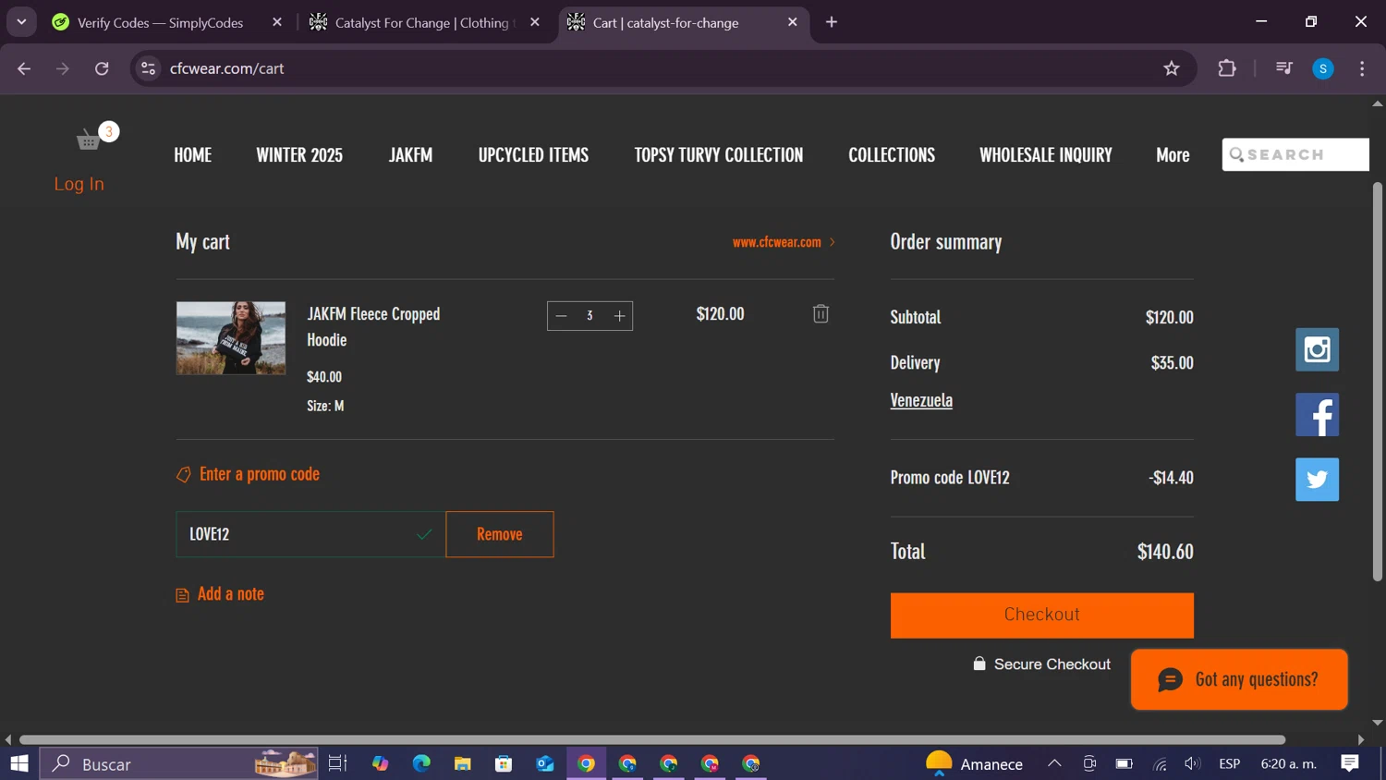Open the JAKFM Fleece Cropped Hoodie title link
Screen dimensions: 1386x780
[x=373, y=327]
